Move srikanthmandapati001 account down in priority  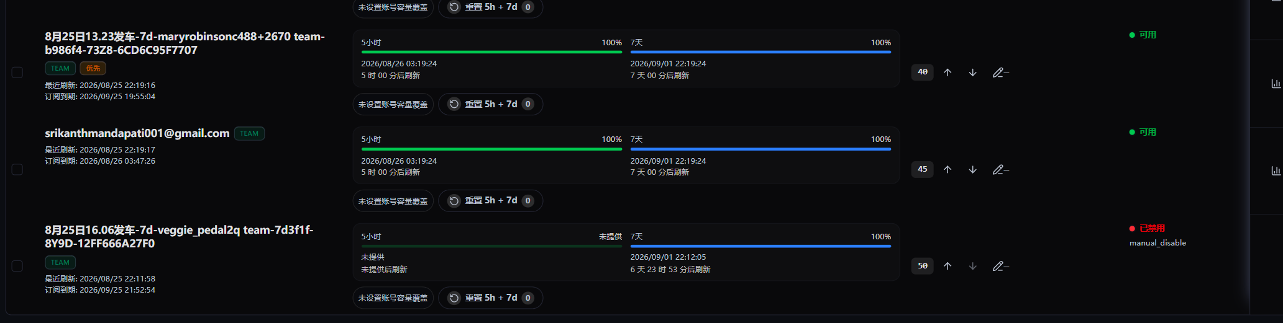click(973, 169)
